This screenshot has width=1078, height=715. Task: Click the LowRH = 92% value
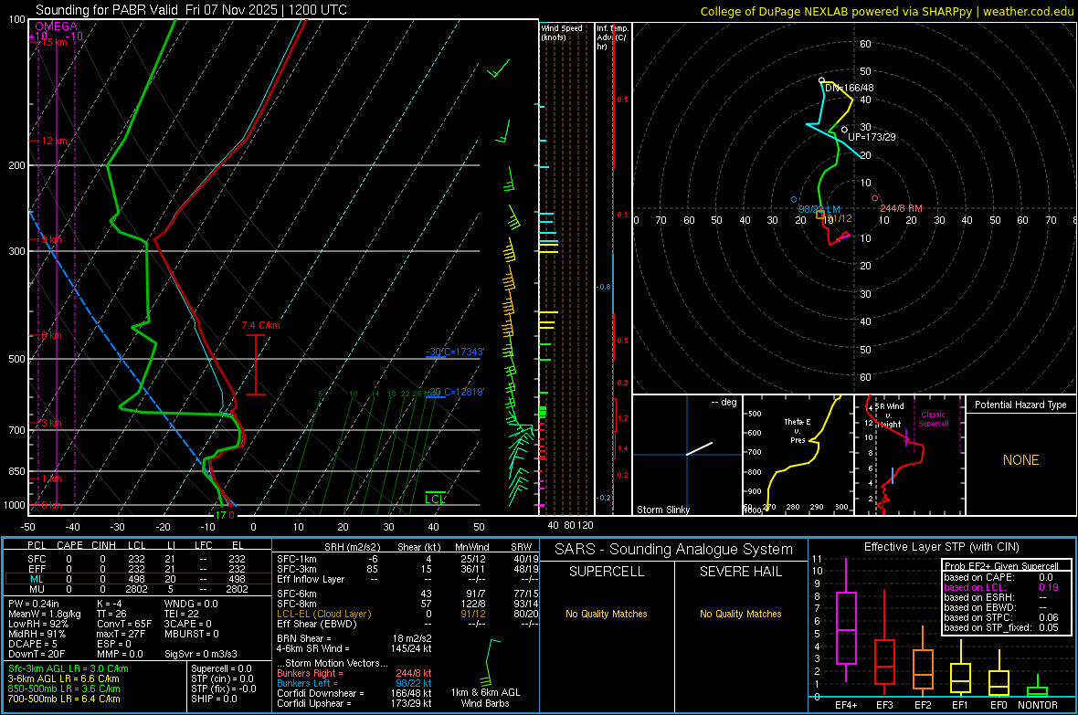click(x=38, y=624)
